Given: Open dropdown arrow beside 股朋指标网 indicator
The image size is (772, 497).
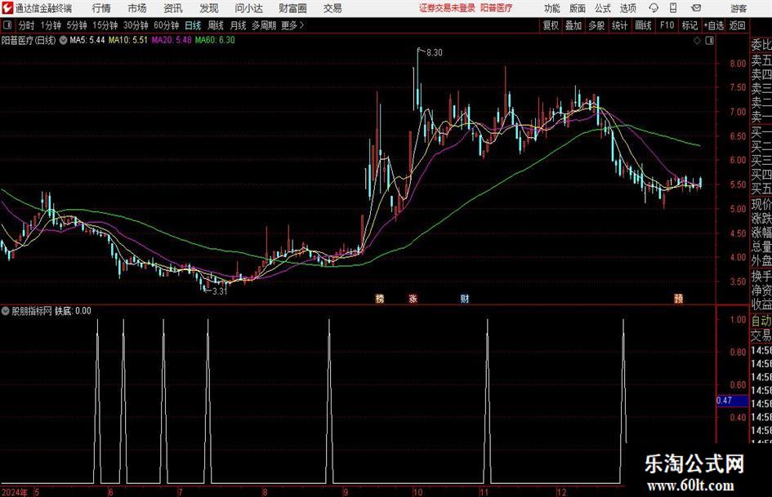Looking at the screenshot, I should tap(6, 311).
